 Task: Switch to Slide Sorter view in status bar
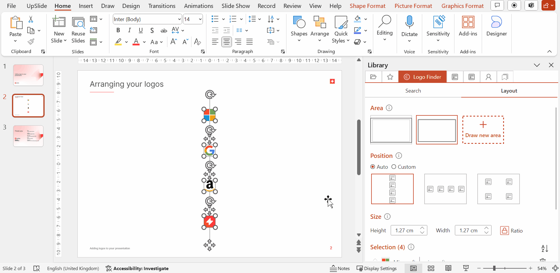coord(431,268)
